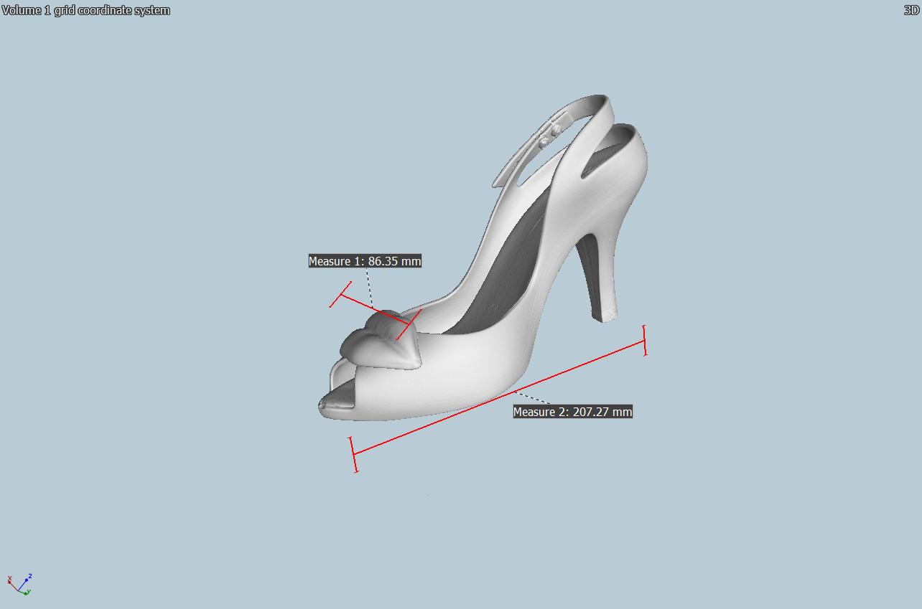The image size is (922, 609).
Task: Select the "Measure 1: 86.35 mm" label
Action: pyautogui.click(x=365, y=261)
